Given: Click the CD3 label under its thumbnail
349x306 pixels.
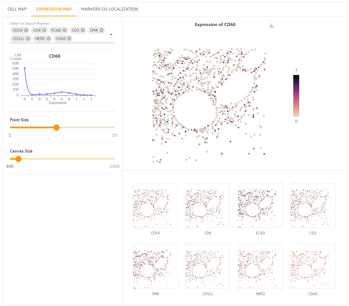Looking at the screenshot, I should 313,233.
